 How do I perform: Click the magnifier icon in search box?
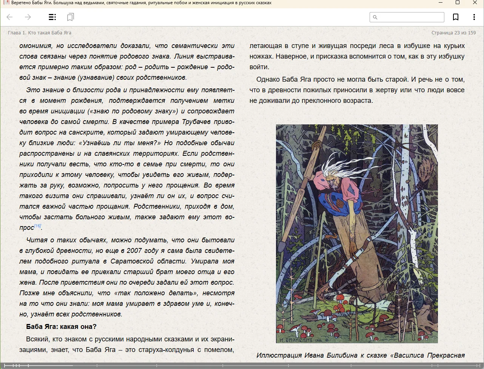(375, 17)
